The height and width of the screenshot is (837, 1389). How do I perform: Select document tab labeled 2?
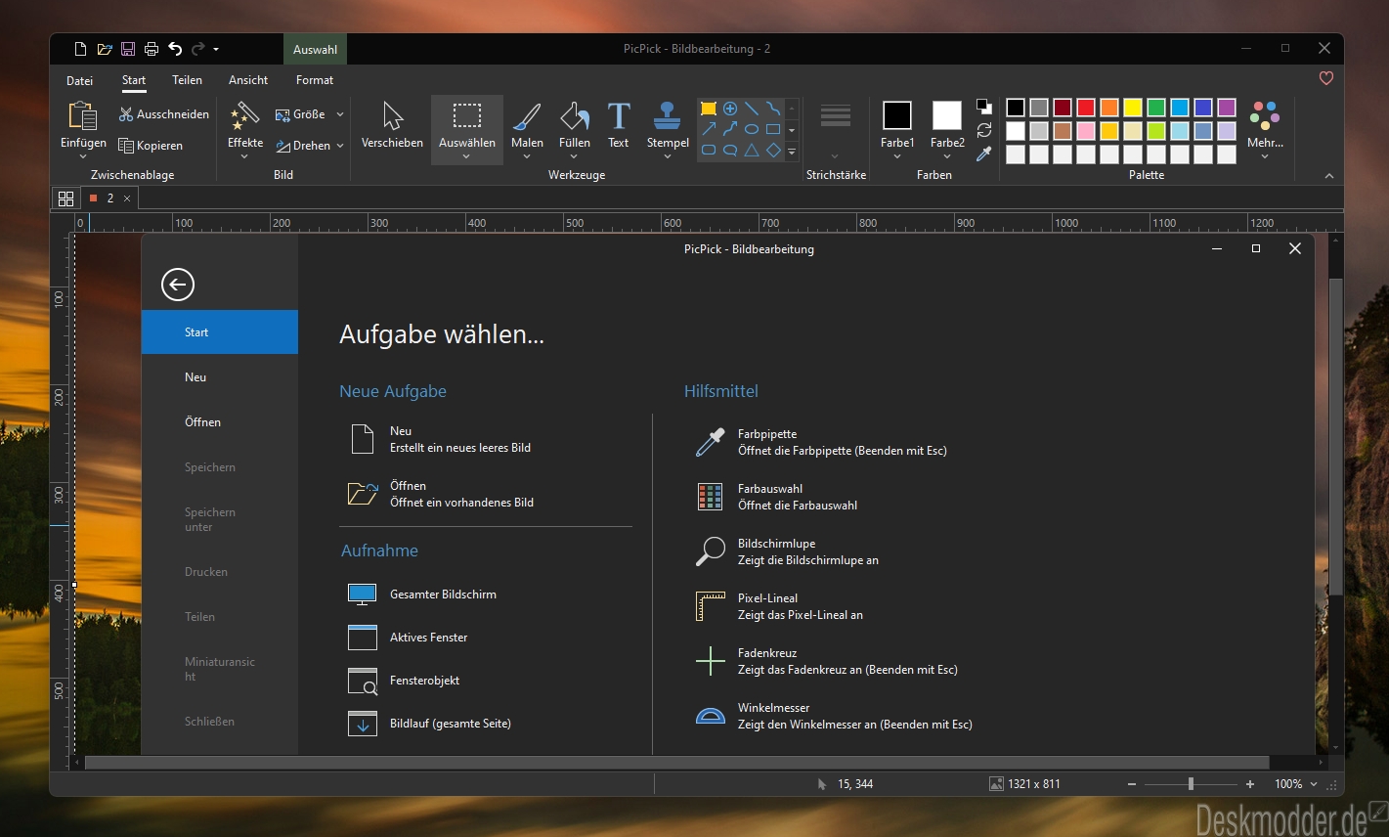109,198
